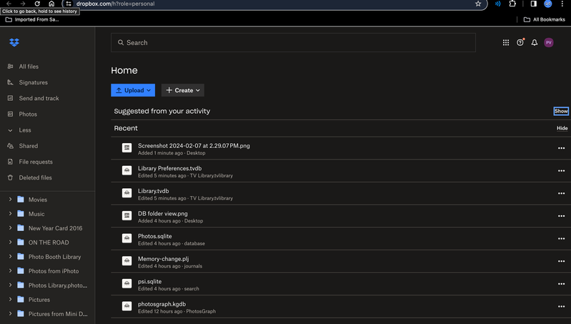Expand the Pictures folder arrow
571x324 pixels.
coord(10,299)
